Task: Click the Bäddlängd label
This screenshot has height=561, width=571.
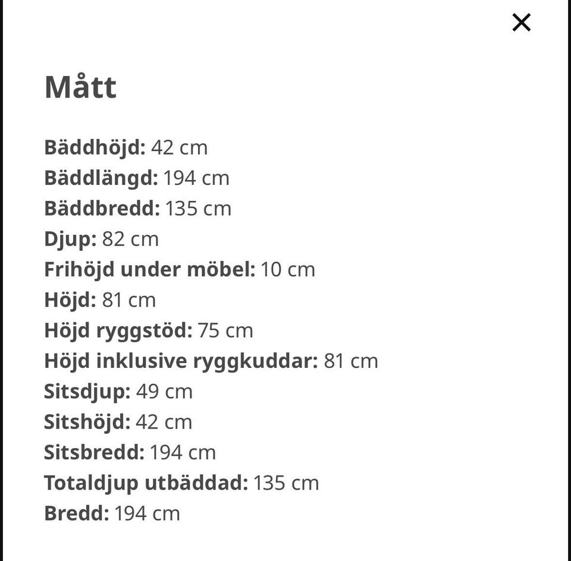Action: pyautogui.click(x=101, y=178)
